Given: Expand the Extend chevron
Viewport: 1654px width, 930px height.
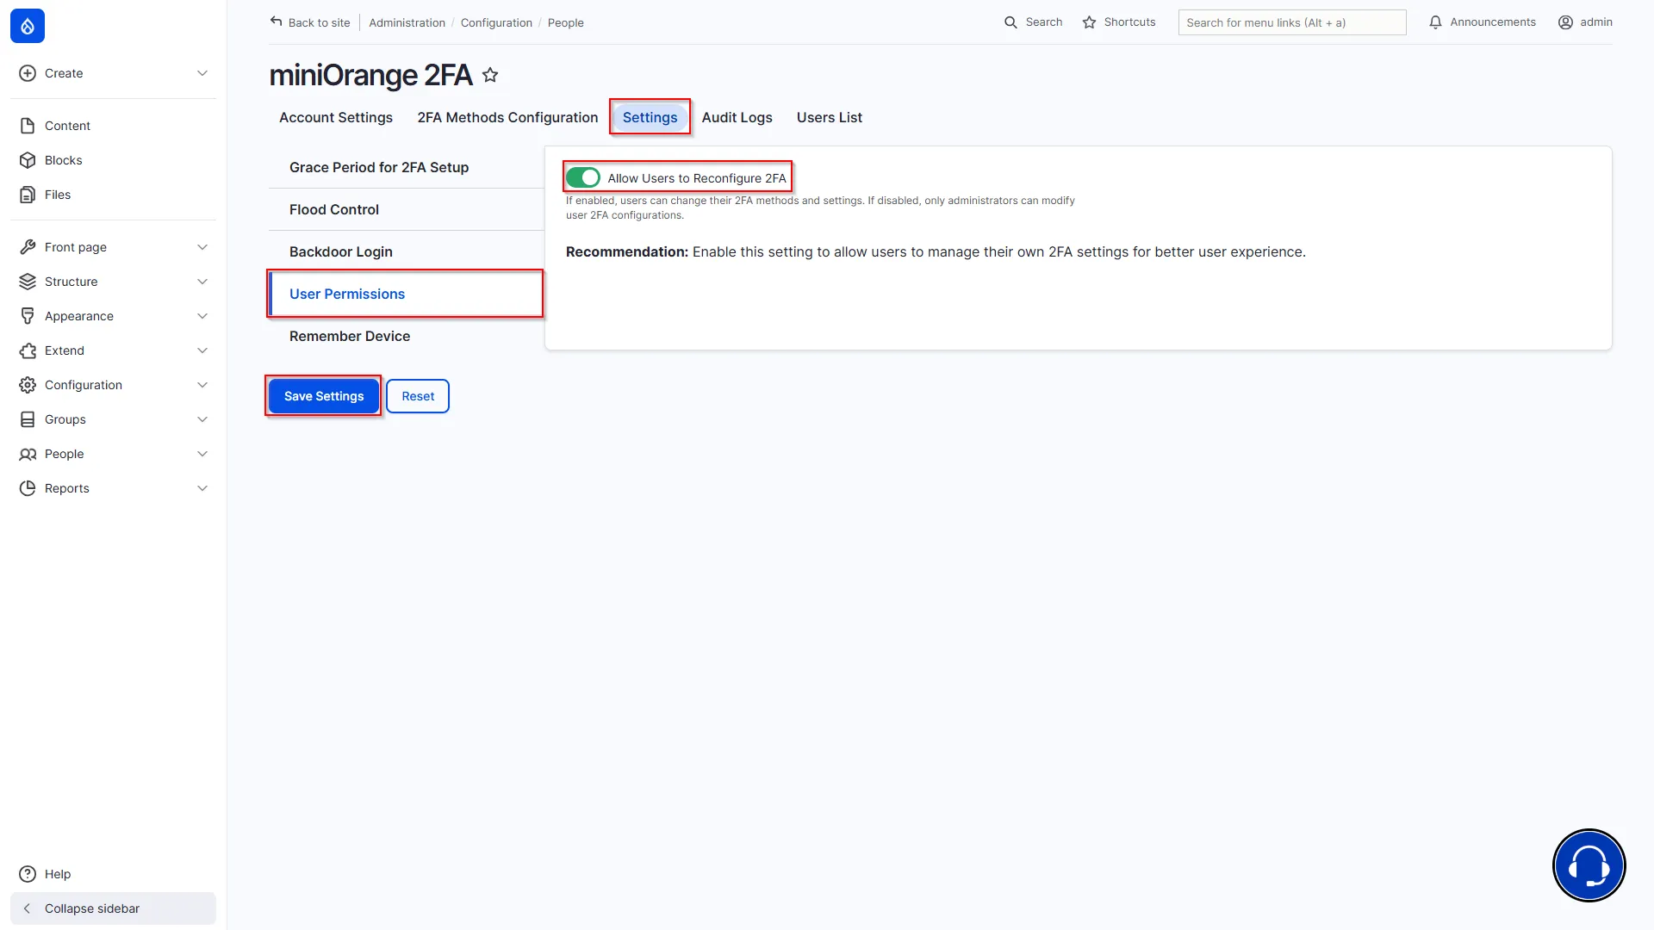Looking at the screenshot, I should [202, 350].
